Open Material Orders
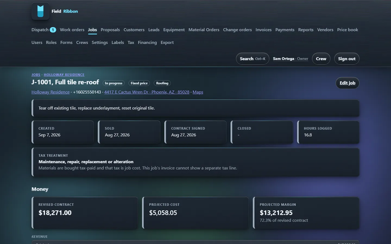The image size is (391, 244). coord(204,30)
